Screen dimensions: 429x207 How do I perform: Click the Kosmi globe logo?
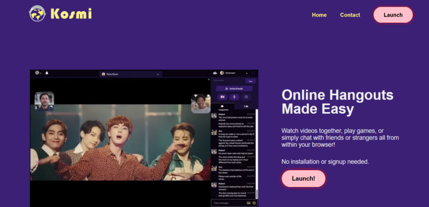pyautogui.click(x=37, y=13)
